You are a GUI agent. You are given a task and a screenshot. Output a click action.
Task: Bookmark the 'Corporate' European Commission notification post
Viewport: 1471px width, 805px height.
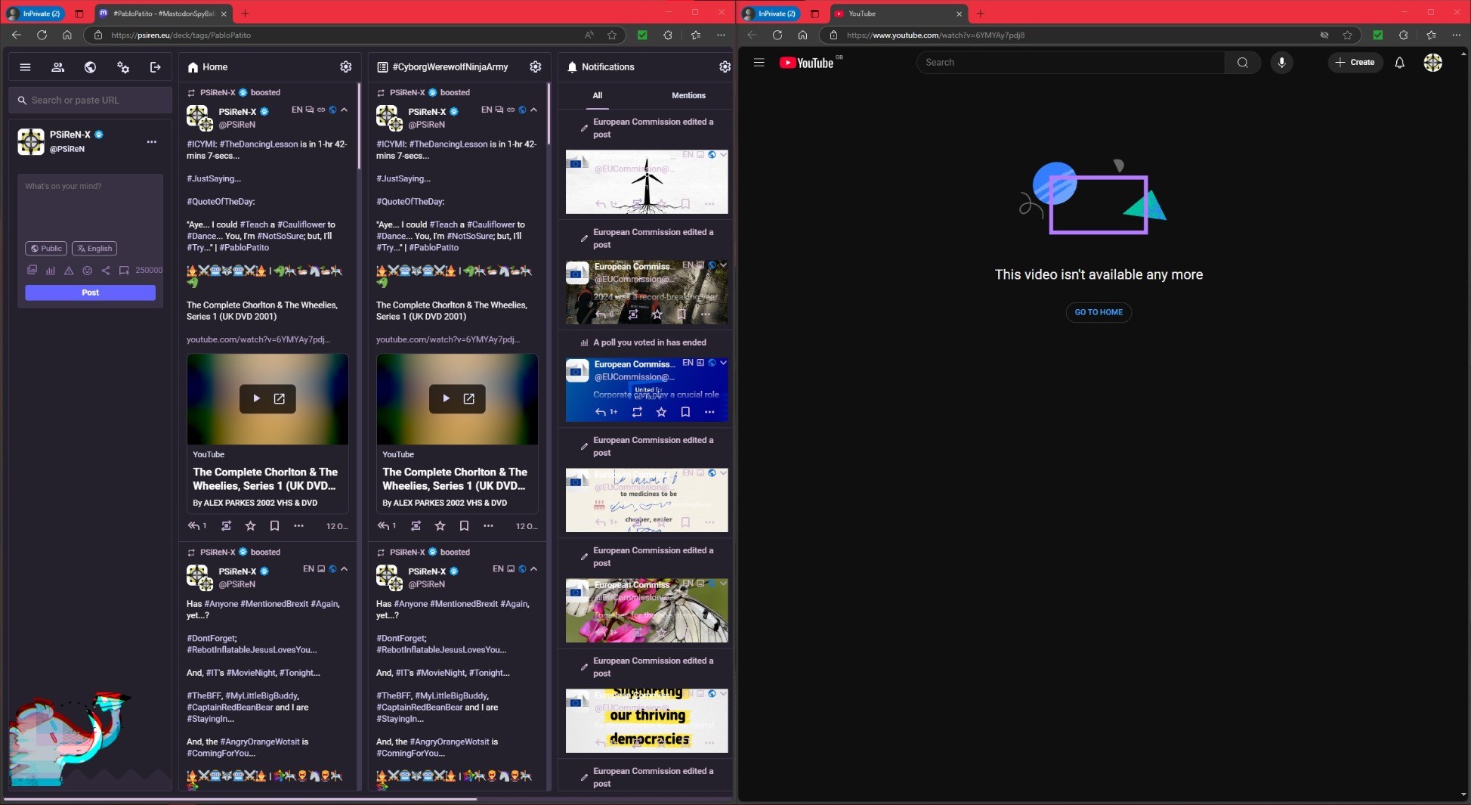(x=685, y=412)
